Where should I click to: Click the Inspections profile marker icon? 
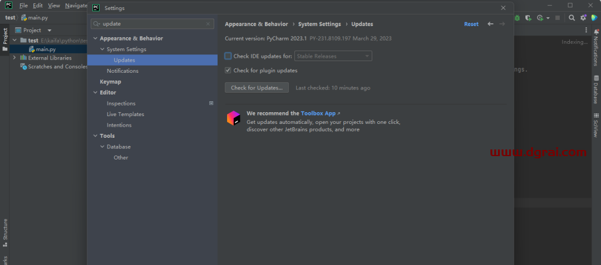(x=211, y=103)
